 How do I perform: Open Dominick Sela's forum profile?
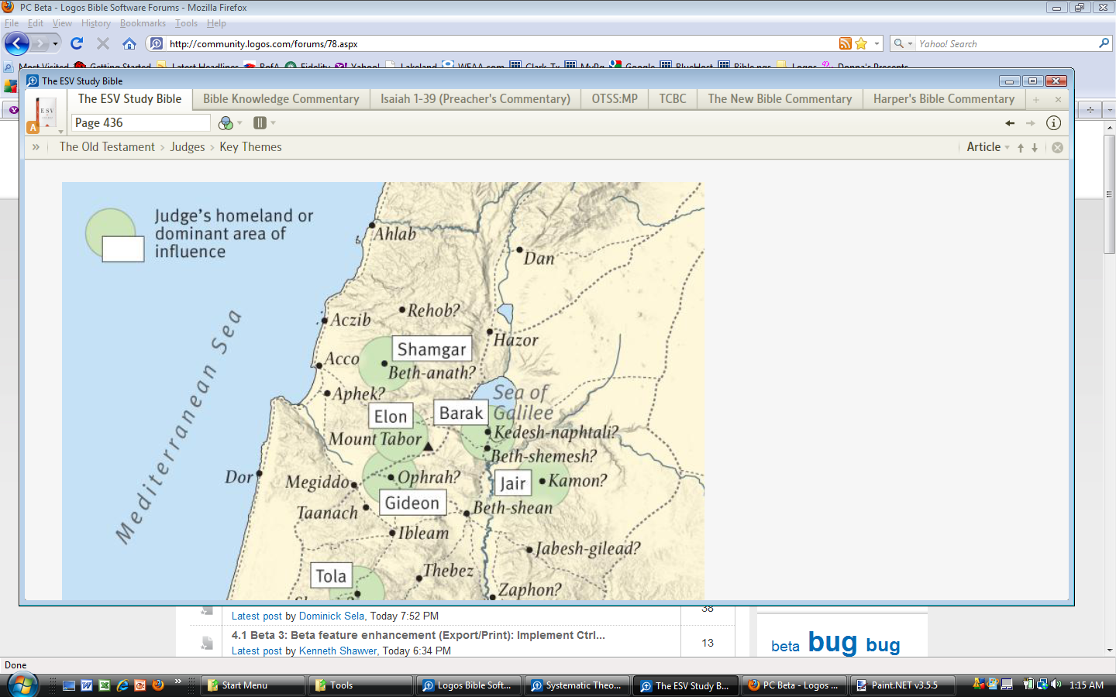pyautogui.click(x=332, y=616)
